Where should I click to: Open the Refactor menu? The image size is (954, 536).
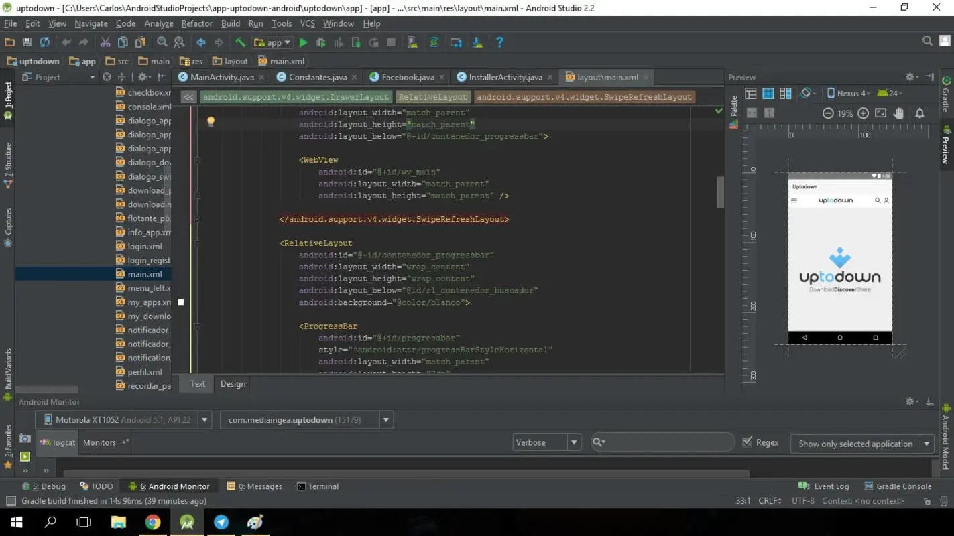tap(196, 23)
